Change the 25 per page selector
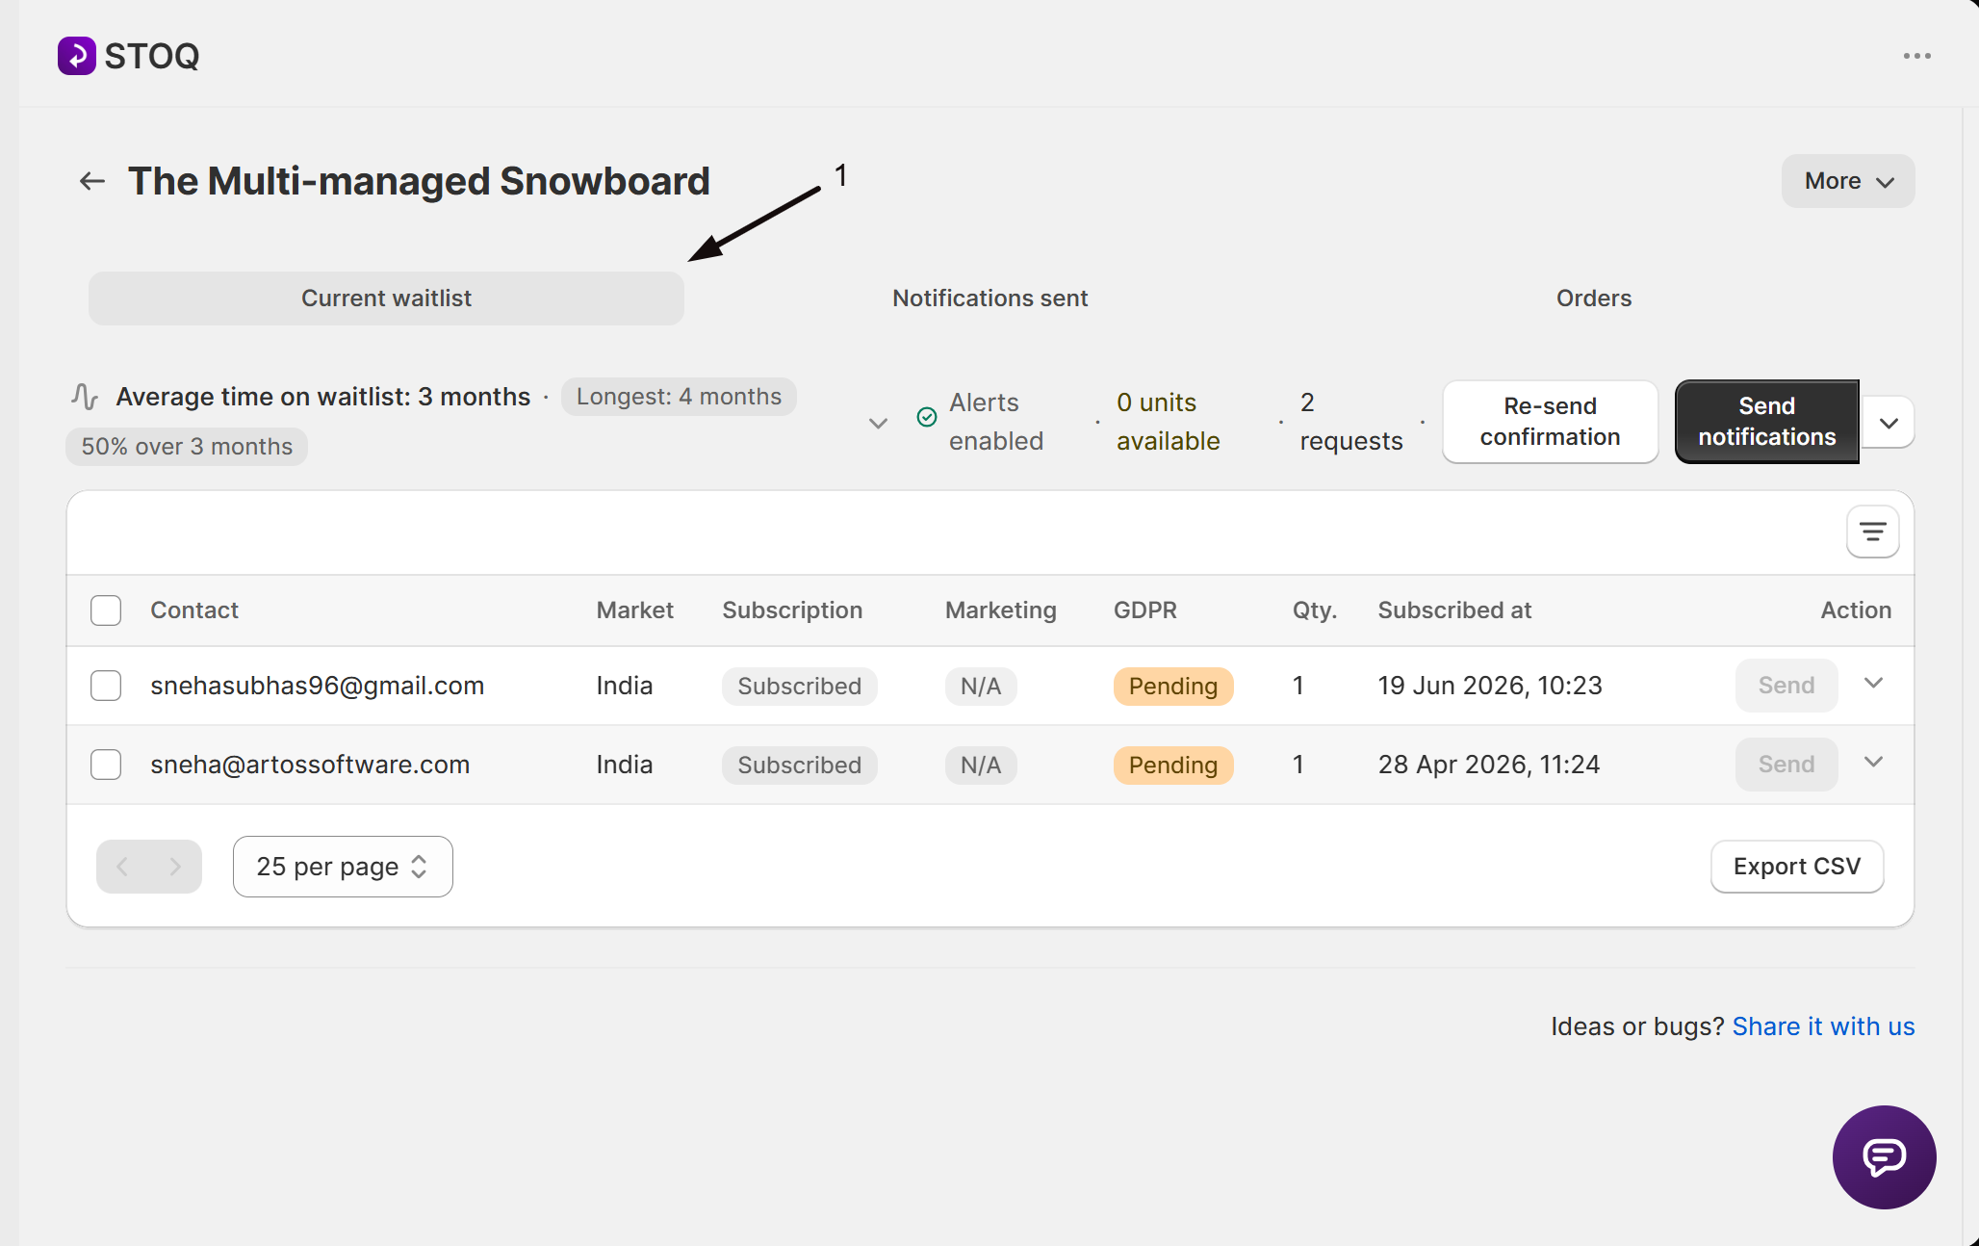Image resolution: width=1979 pixels, height=1246 pixels. point(343,867)
